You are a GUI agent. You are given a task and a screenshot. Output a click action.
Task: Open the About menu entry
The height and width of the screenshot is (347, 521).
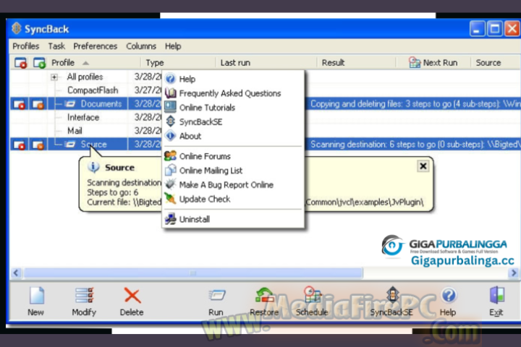pos(233,136)
